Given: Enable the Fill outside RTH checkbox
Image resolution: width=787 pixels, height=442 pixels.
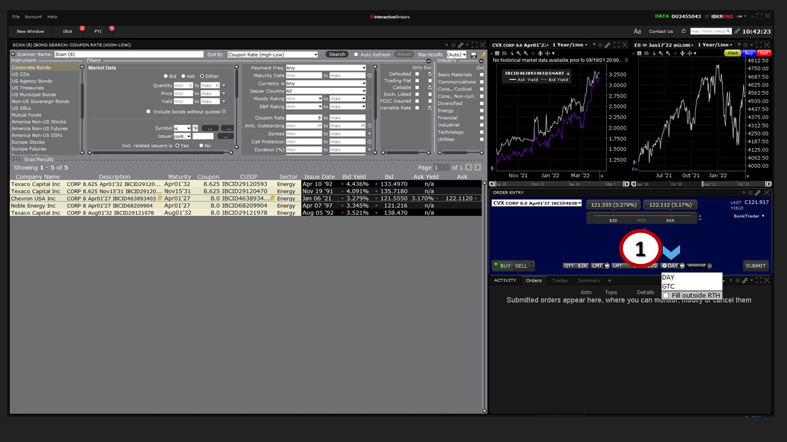Looking at the screenshot, I should point(665,295).
